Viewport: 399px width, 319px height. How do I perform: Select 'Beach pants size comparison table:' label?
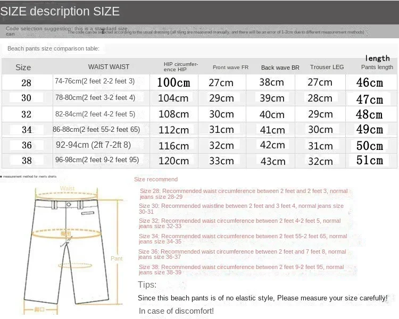(53, 48)
